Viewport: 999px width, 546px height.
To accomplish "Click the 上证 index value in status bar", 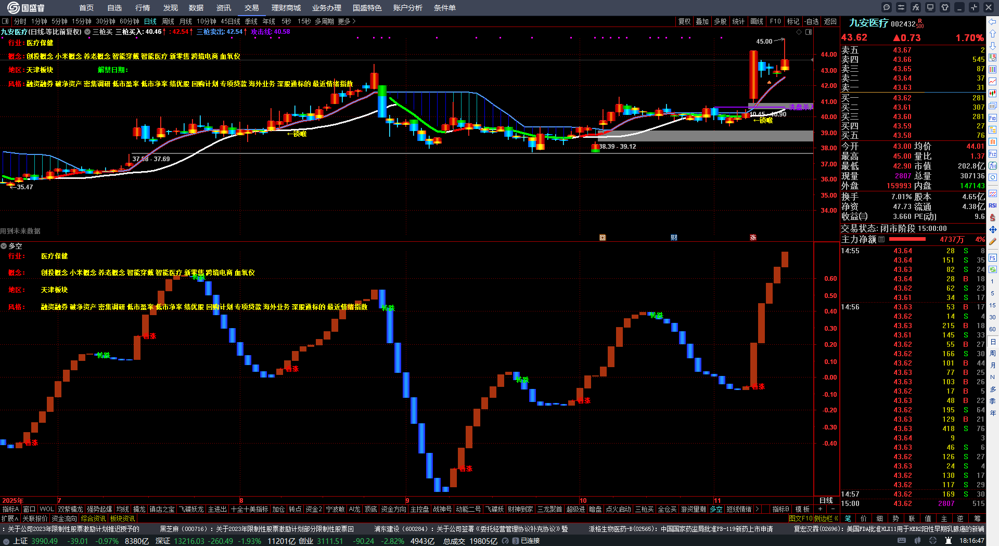I will click(x=45, y=541).
